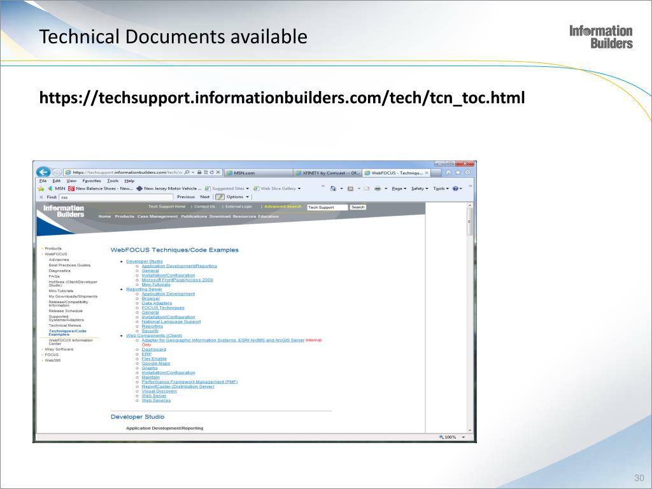The height and width of the screenshot is (489, 652).
Task: Open the print options dropdown arrow
Action: tap(386, 188)
